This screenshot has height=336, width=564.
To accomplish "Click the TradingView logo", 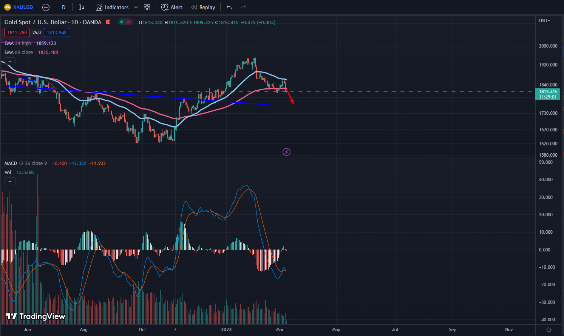I will click(x=33, y=316).
